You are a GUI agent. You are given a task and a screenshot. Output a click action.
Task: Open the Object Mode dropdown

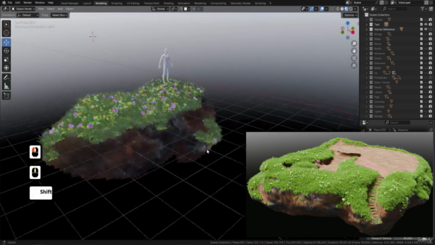pos(23,9)
